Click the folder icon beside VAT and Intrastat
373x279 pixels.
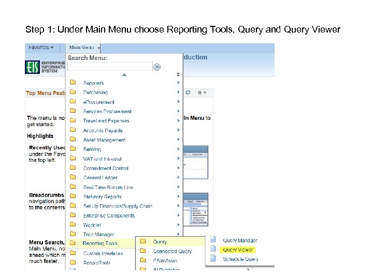click(x=73, y=158)
